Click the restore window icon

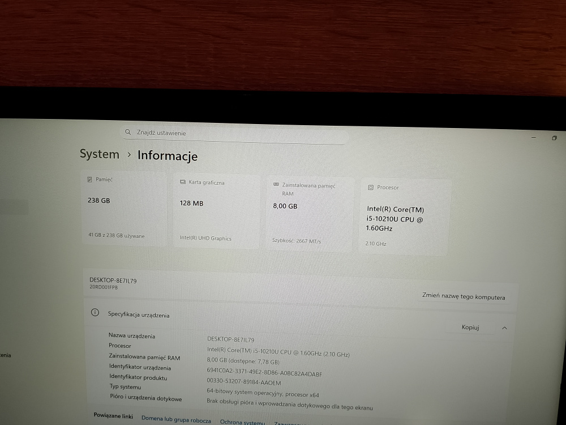point(554,138)
